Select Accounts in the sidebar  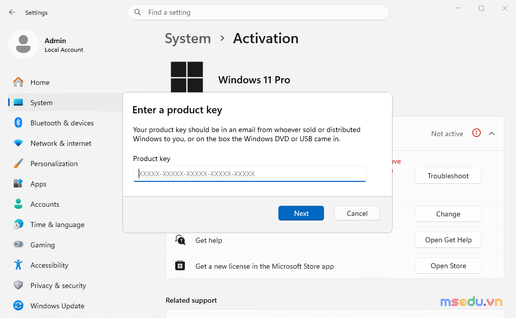45,204
